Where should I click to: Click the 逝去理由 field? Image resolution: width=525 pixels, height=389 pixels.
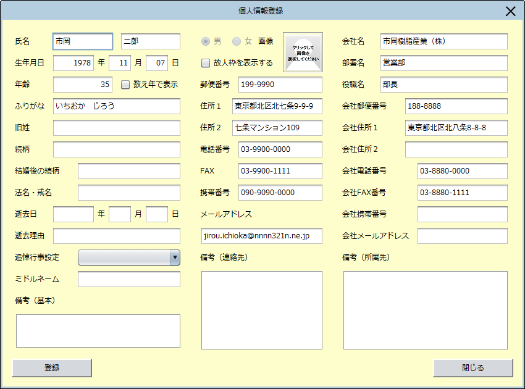(117, 236)
